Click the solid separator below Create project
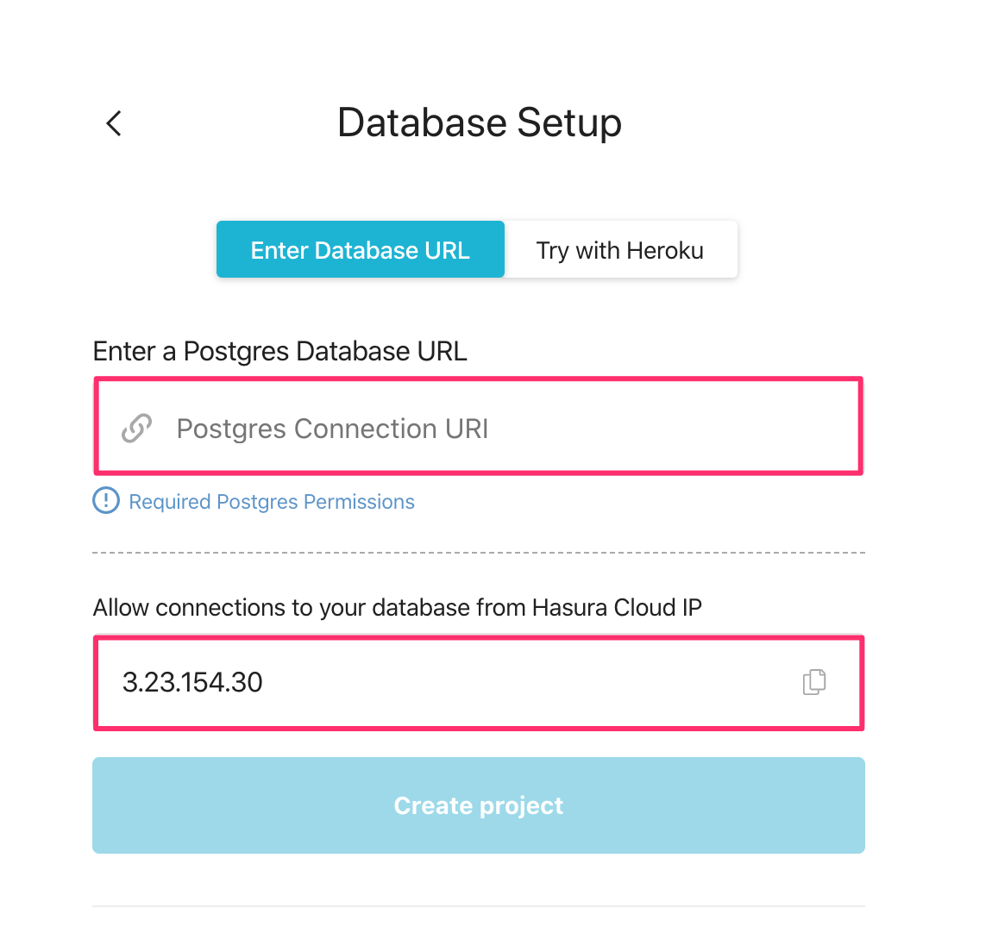This screenshot has height=933, width=992. tap(479, 906)
